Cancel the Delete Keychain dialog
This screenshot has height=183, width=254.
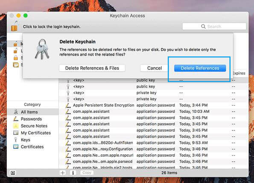point(155,68)
